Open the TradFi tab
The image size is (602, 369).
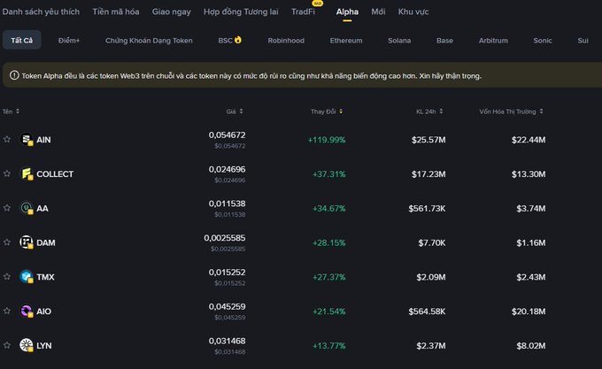304,12
